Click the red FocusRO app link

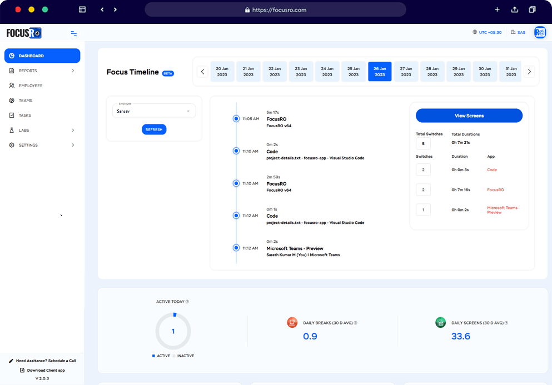pyautogui.click(x=495, y=189)
